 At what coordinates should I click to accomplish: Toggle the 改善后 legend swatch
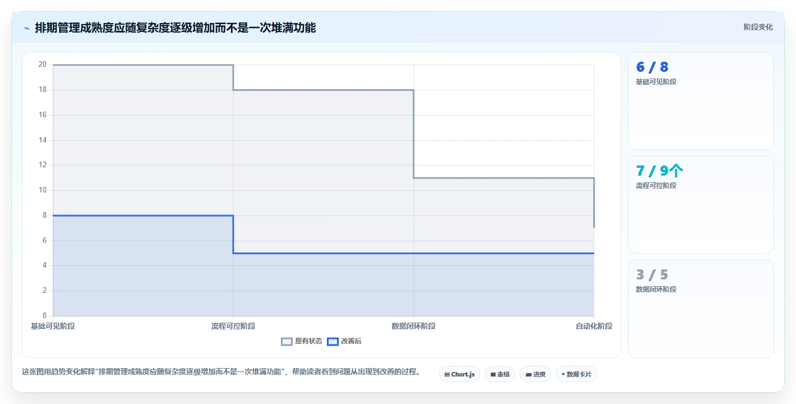click(x=333, y=341)
